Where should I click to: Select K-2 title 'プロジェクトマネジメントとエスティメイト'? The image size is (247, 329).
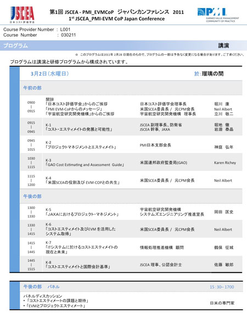81,147
